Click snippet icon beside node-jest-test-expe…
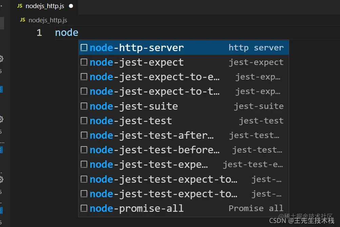This screenshot has height=227, width=340. 84,164
